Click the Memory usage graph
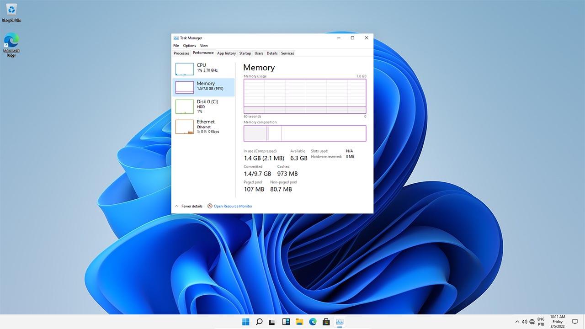This screenshot has height=329, width=585. (x=305, y=96)
